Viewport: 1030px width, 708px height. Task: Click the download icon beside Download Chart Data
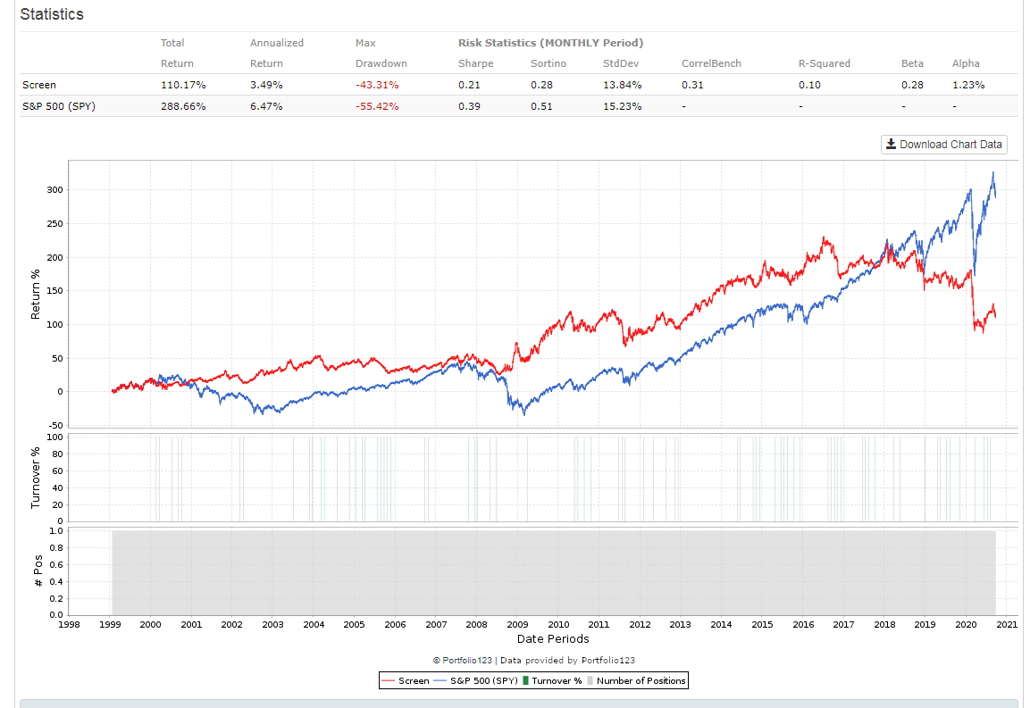[x=891, y=145]
